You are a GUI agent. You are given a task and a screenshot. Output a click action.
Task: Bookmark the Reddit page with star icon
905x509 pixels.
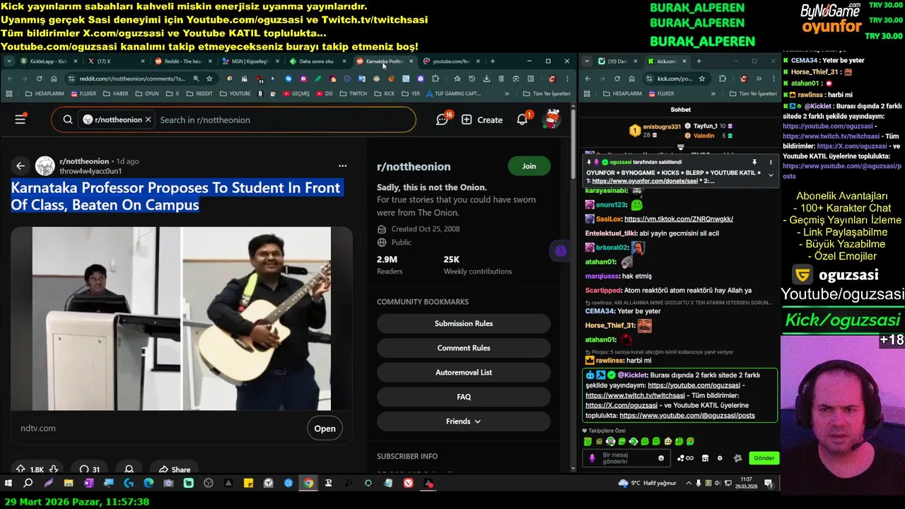[209, 78]
